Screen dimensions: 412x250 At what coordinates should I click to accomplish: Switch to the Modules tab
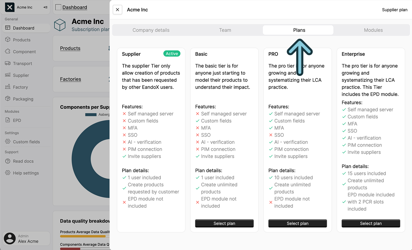tap(373, 30)
